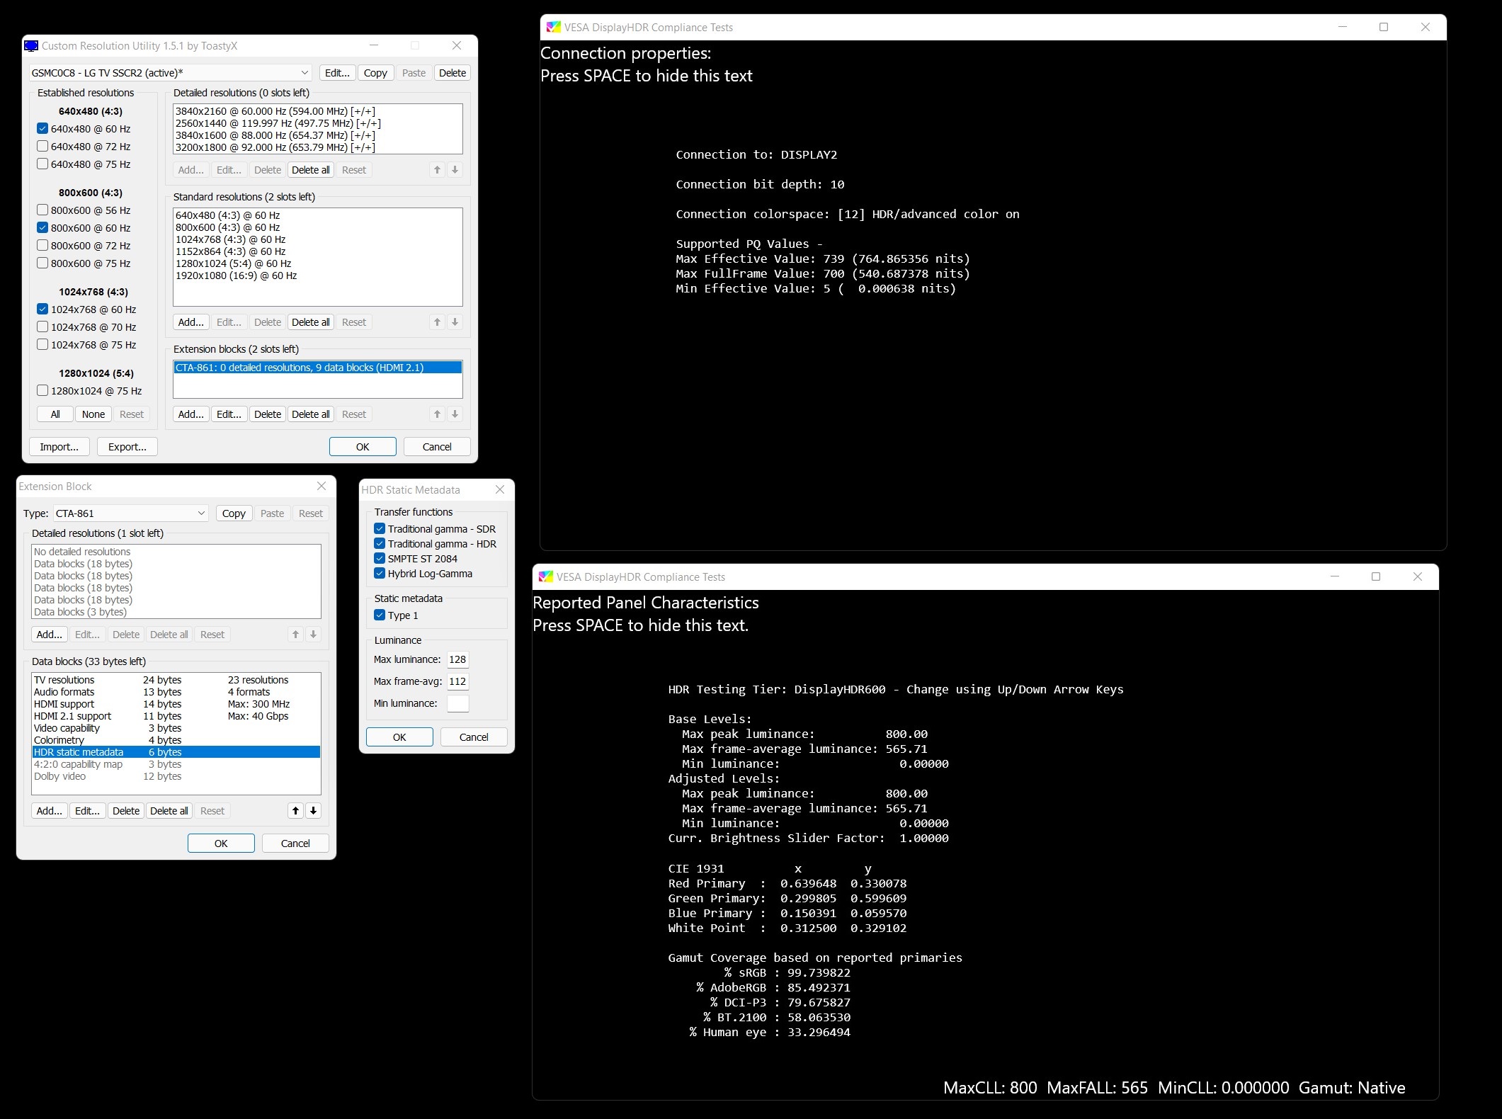Click Copy in Extension Block dialog

point(234,513)
